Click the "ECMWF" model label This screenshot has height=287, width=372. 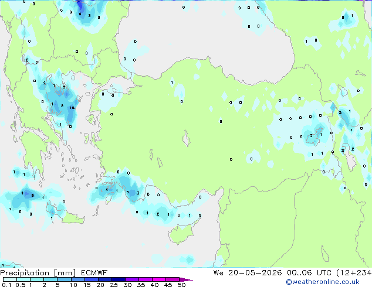94,273
